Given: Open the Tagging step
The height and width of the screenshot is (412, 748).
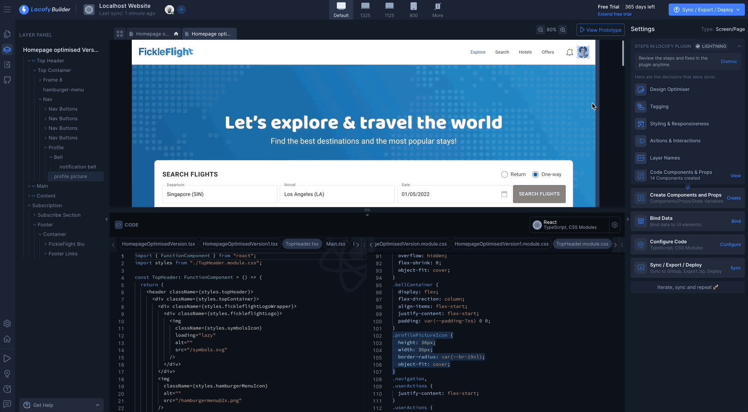Looking at the screenshot, I should (x=687, y=107).
